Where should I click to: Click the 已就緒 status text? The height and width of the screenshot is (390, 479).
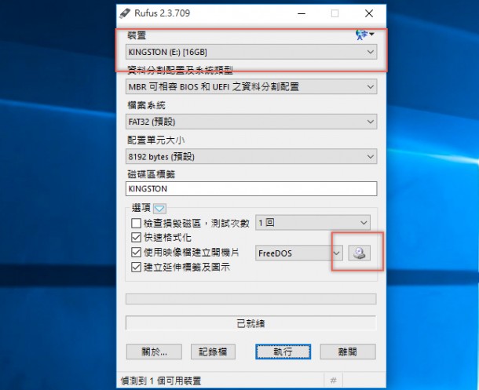(250, 323)
